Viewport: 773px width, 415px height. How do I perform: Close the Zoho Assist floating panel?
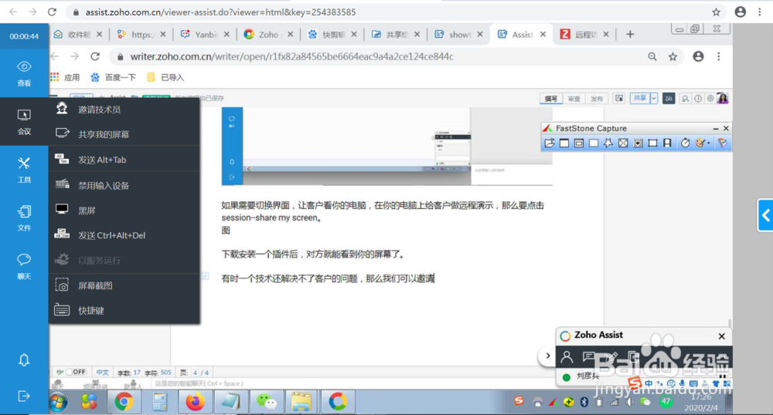[722, 336]
